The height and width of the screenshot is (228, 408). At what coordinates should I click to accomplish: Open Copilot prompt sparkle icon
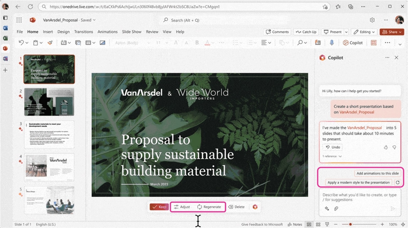tap(326, 208)
